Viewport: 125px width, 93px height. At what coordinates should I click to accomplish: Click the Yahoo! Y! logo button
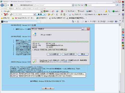coord(6,14)
